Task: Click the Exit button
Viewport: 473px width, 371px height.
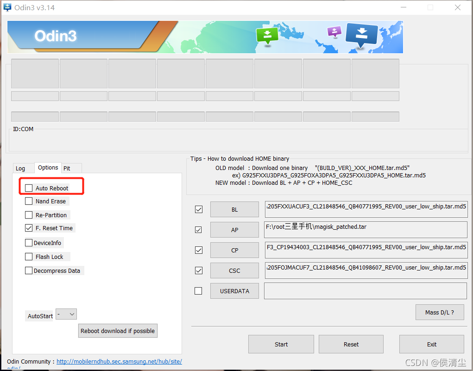Action: click(432, 344)
